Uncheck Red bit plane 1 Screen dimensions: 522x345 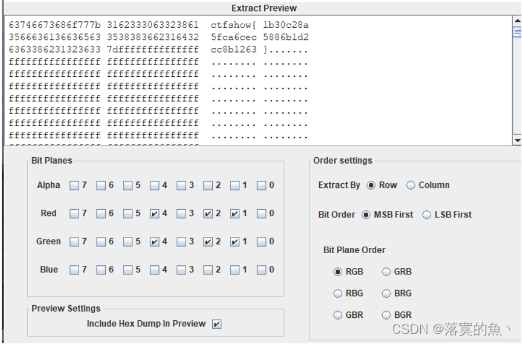click(x=235, y=214)
